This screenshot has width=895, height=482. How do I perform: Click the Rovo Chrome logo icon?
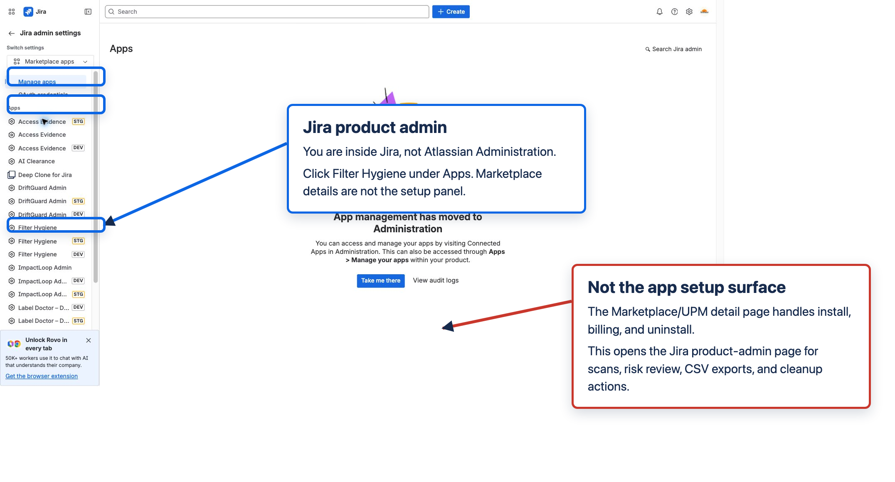(x=14, y=344)
